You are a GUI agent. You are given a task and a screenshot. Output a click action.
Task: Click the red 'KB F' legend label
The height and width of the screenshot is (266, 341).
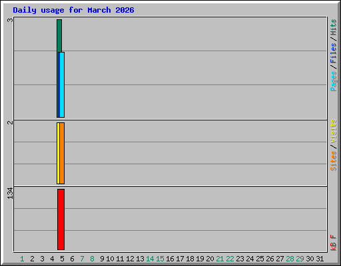pyautogui.click(x=334, y=243)
